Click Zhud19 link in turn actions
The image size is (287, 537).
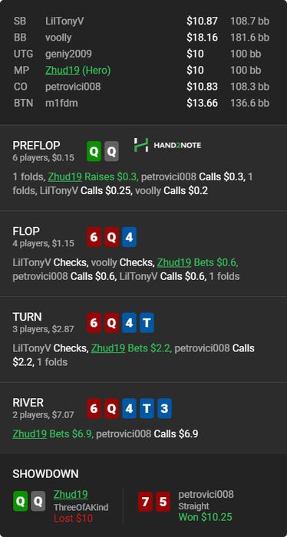108,348
